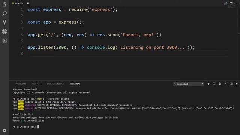Image resolution: width=240 pixels, height=135 pixels.
Task: Create a new terminal with plus icon
Action: [x=208, y=84]
